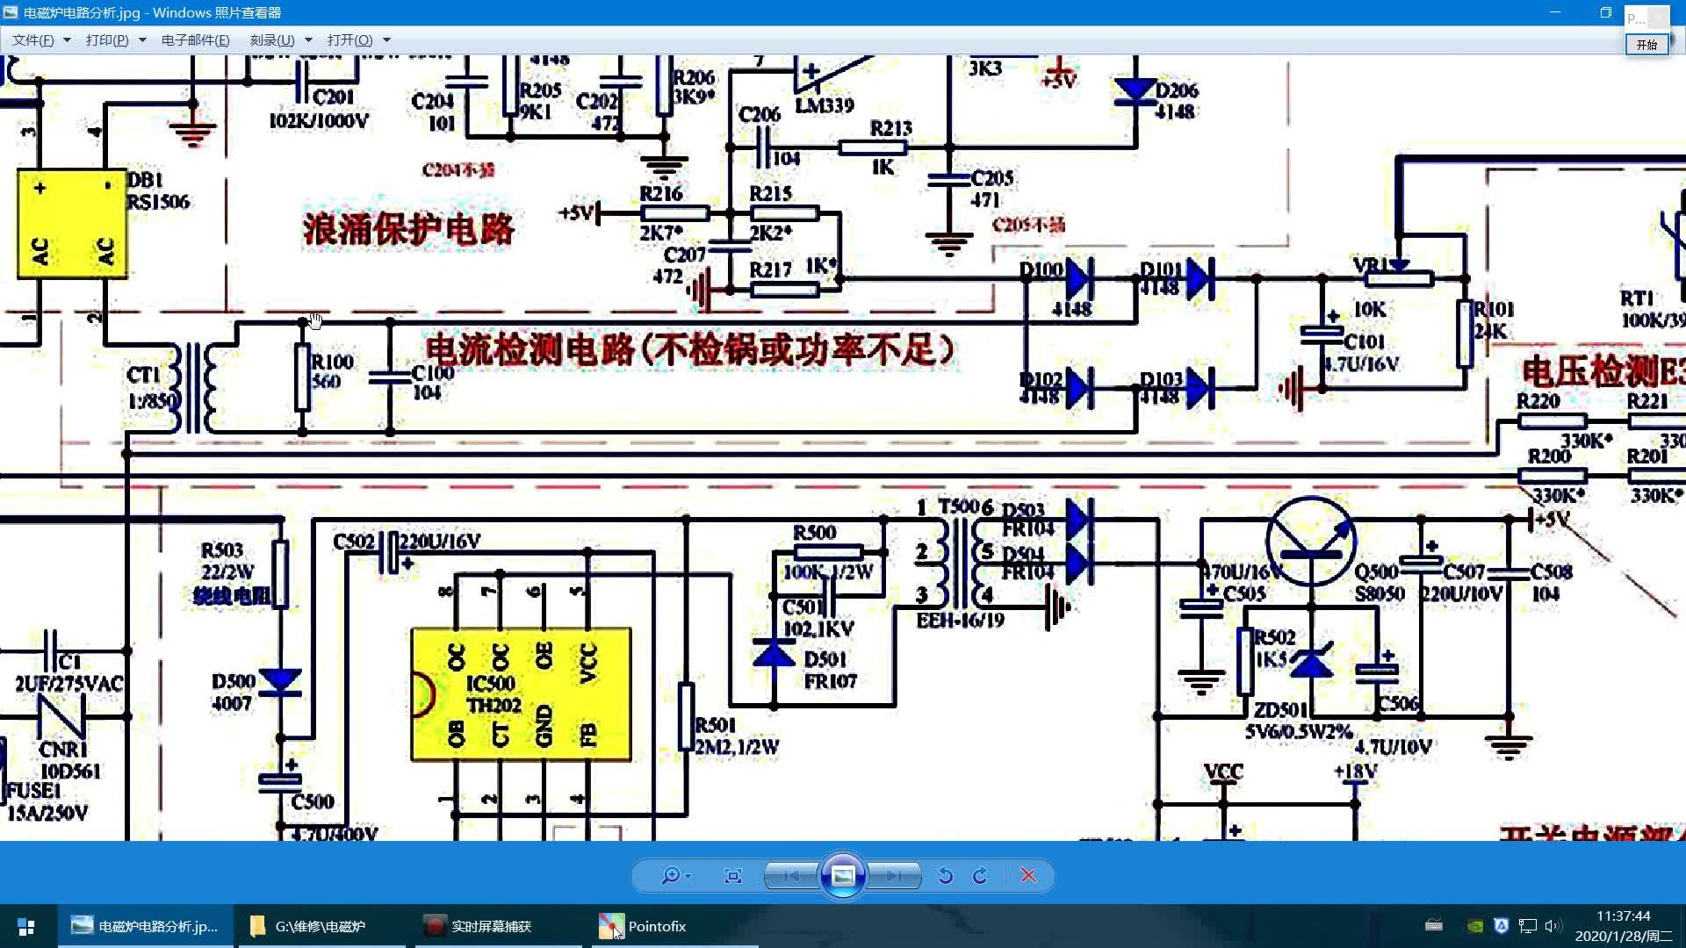This screenshot has height=948, width=1686.
Task: Expand the zoom level dropdown arrow
Action: pyautogui.click(x=688, y=876)
